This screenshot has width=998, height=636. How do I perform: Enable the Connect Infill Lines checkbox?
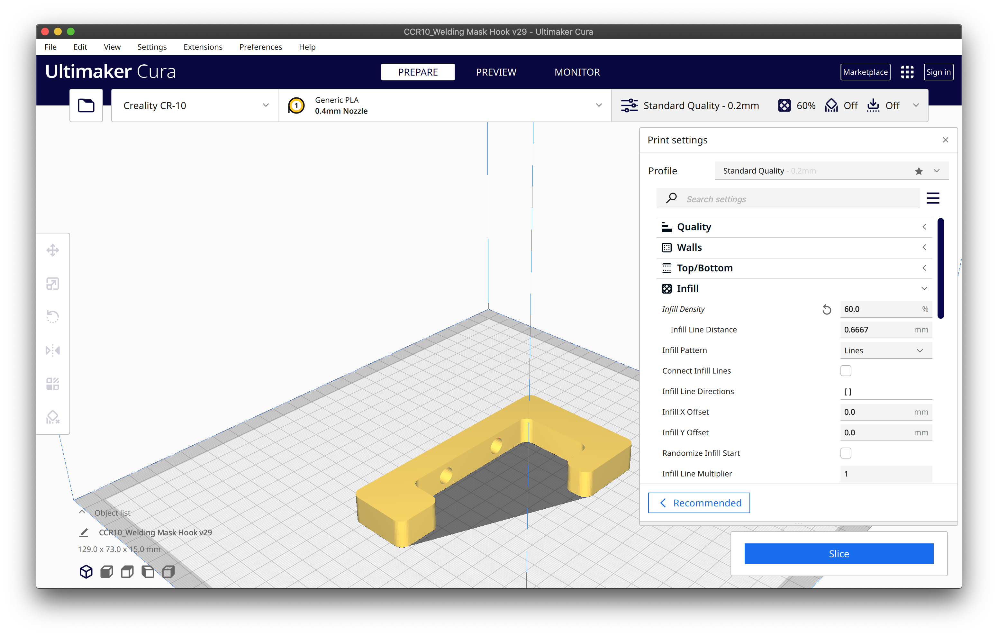[846, 371]
